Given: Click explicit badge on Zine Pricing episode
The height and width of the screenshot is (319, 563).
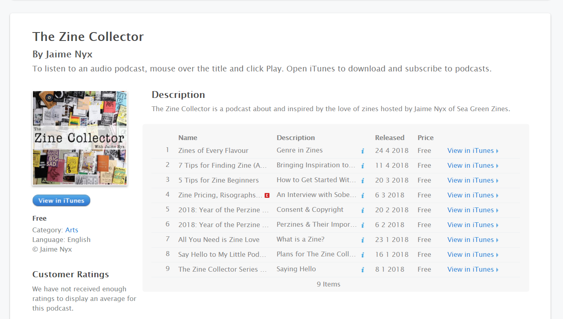Looking at the screenshot, I should (x=267, y=195).
